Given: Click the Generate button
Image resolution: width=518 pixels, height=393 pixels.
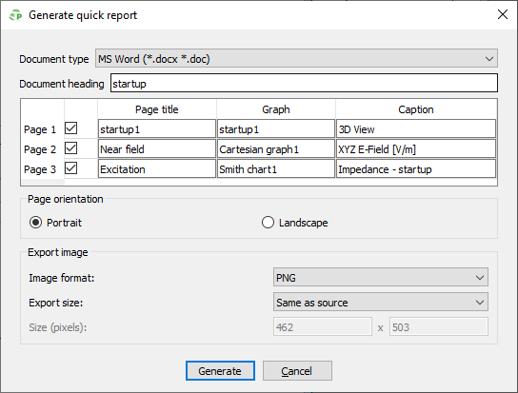Looking at the screenshot, I should pos(220,371).
